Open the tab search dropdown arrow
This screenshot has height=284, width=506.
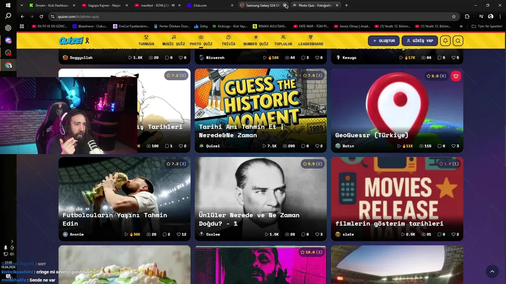(22, 6)
